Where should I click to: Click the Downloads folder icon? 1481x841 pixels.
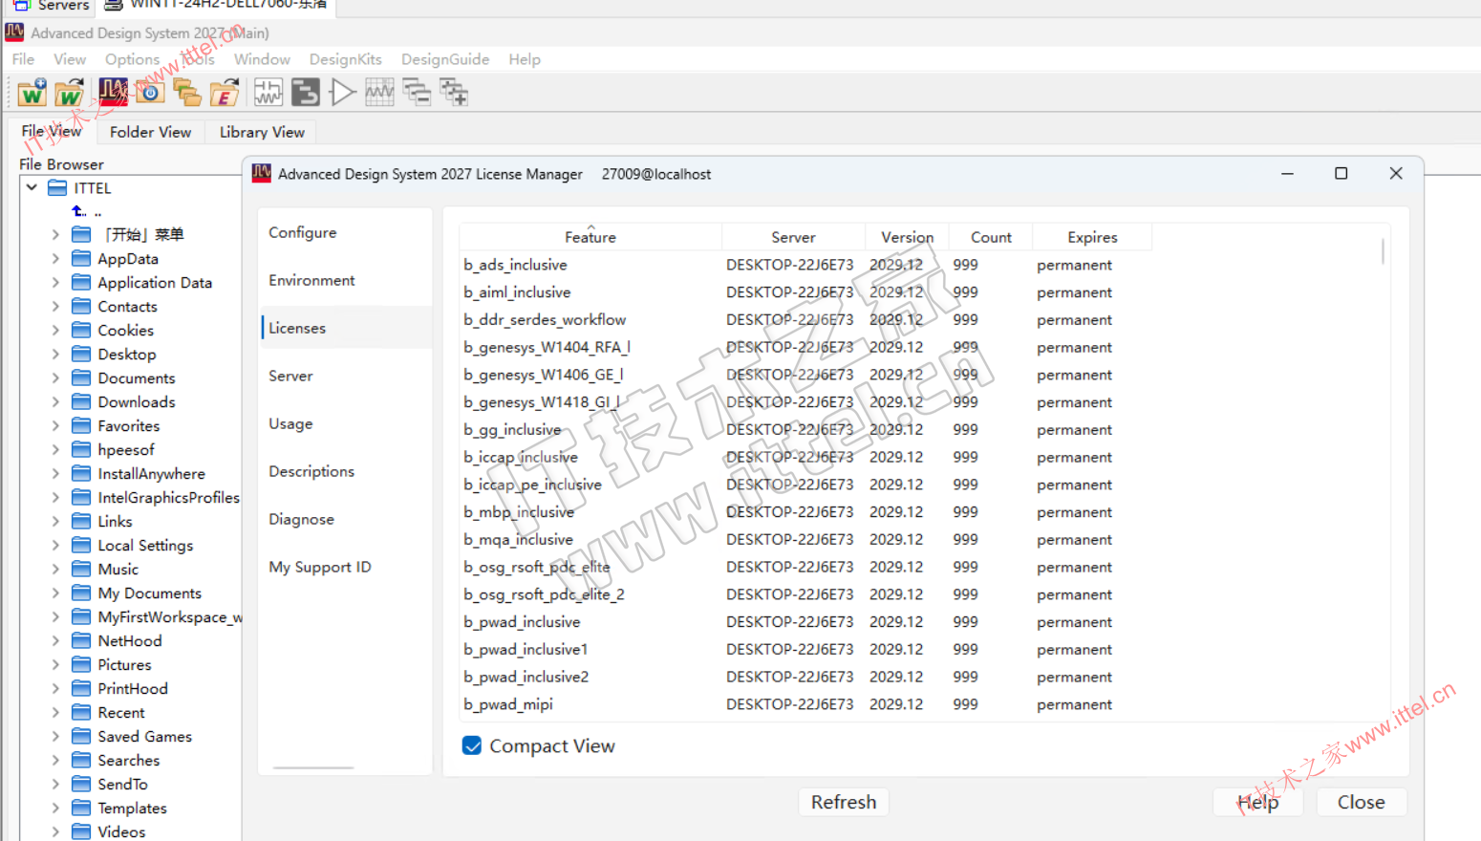tap(81, 401)
